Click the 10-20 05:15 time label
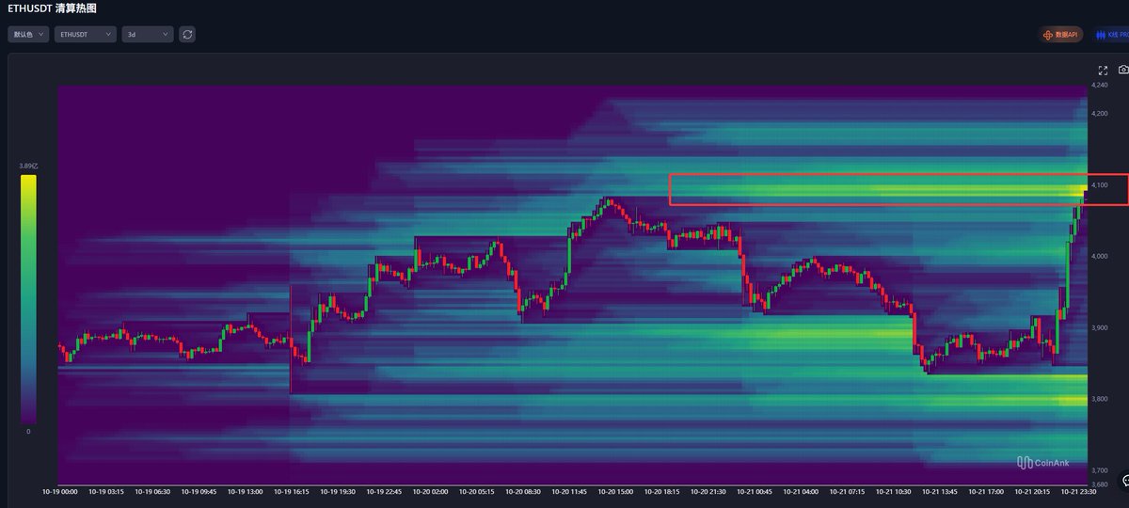 [477, 491]
